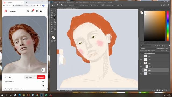Image resolution: width=172 pixels, height=97 pixels.
Task: Open the pin source link
Action: tap(10, 82)
